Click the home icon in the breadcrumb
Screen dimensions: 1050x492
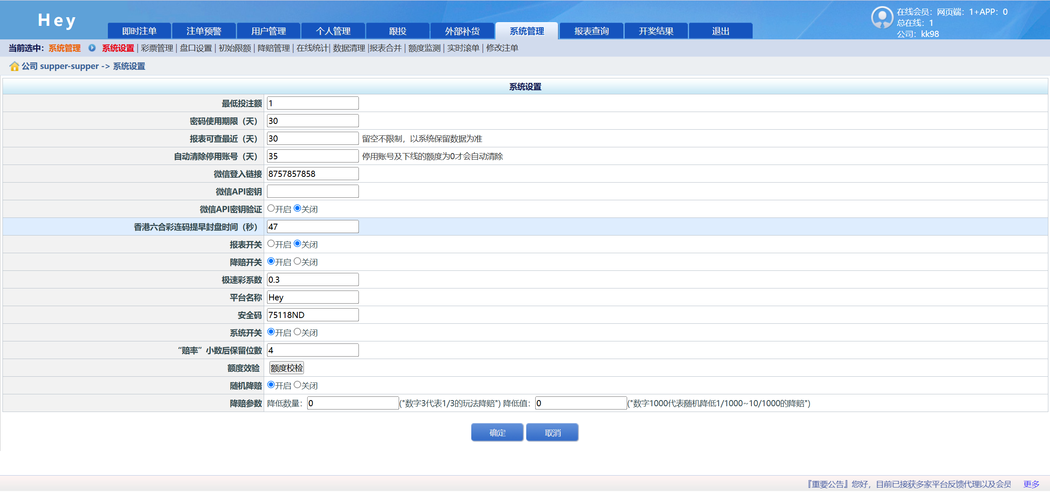pyautogui.click(x=14, y=66)
